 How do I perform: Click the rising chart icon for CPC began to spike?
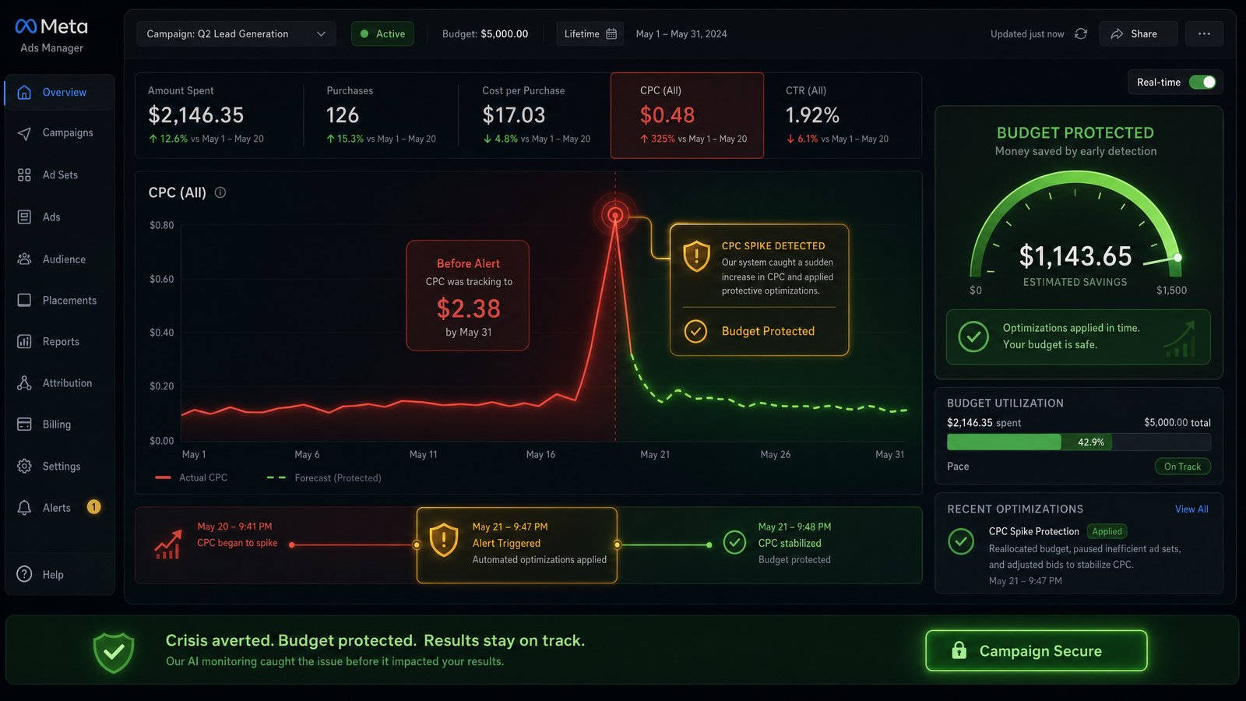[168, 544]
